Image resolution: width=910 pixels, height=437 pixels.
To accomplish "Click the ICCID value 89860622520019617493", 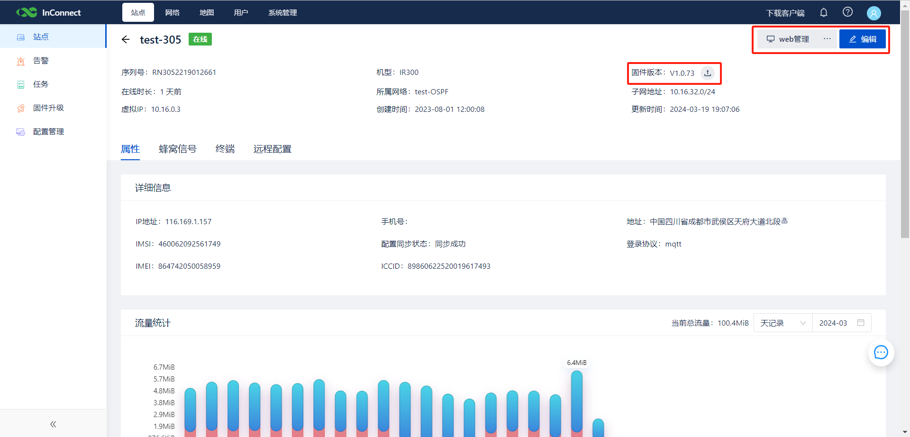I will 449,266.
